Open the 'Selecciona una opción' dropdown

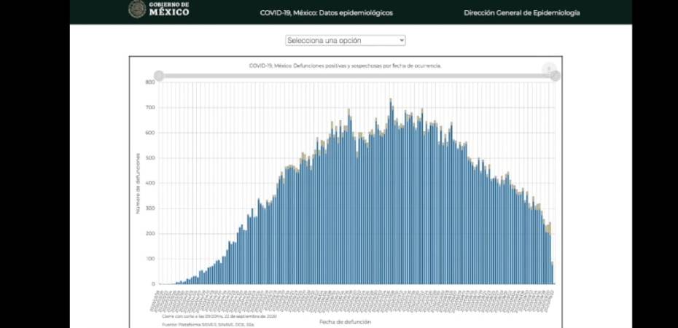click(345, 40)
